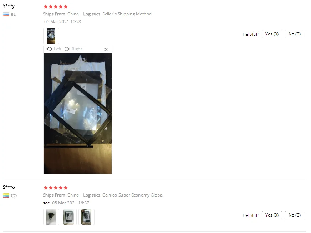
Task: Click the reviewer name S***o
Action: [9, 187]
